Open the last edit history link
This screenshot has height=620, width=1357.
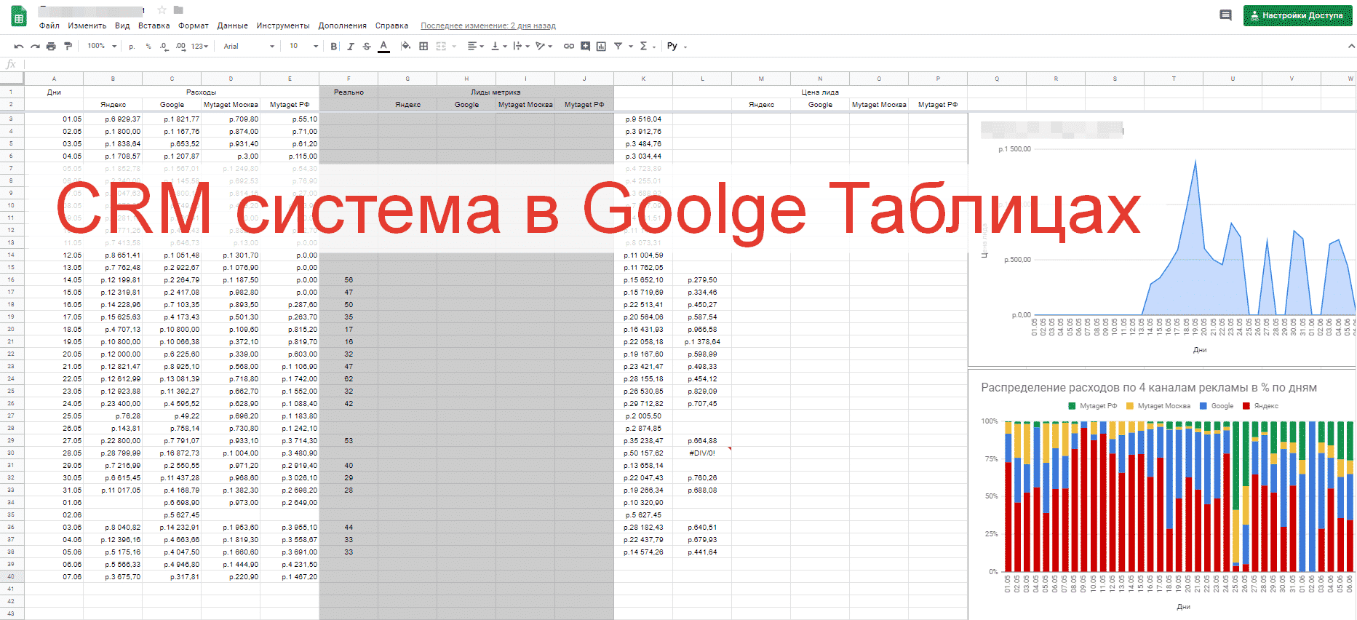[x=488, y=25]
